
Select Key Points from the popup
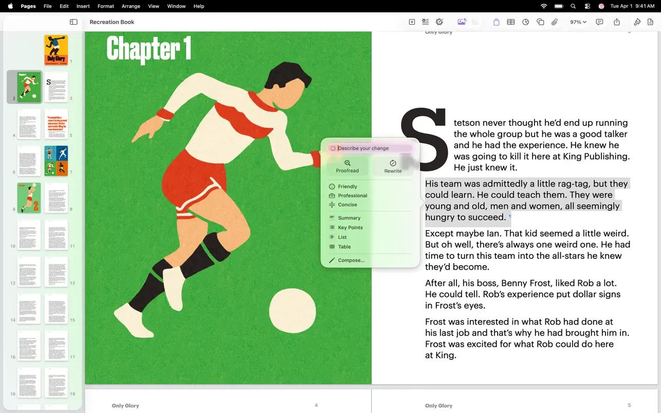350,228
